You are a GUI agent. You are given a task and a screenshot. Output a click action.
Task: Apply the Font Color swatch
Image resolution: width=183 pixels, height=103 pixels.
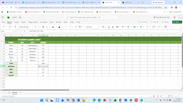point(59,27)
